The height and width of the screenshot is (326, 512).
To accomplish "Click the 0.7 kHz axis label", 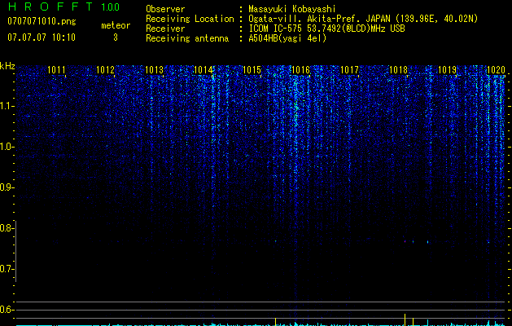I will [7, 269].
